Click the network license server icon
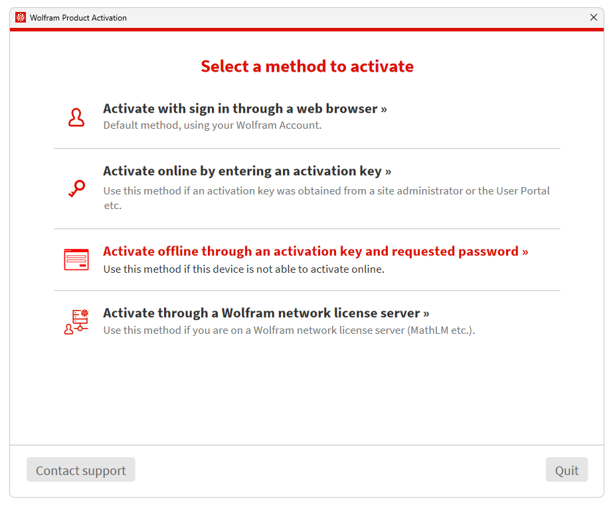615x509 pixels. pos(76,322)
